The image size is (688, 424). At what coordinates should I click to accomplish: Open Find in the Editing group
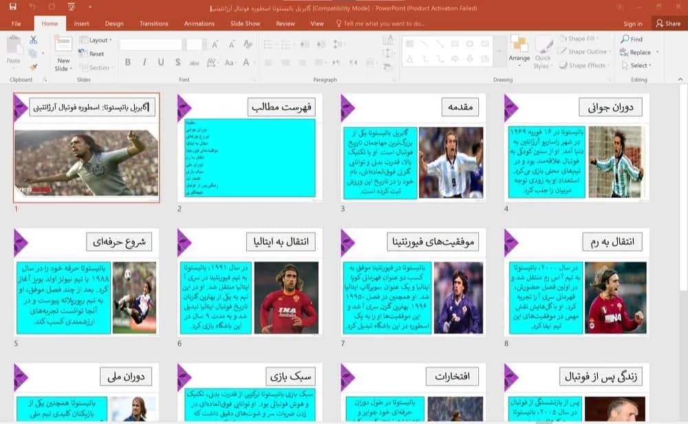(632, 39)
